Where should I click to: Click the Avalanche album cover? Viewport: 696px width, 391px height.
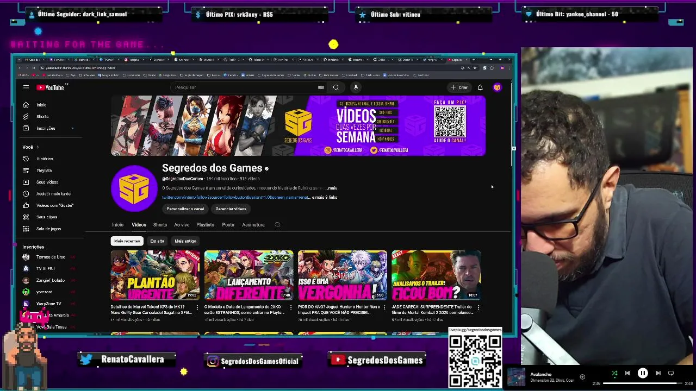tap(517, 377)
